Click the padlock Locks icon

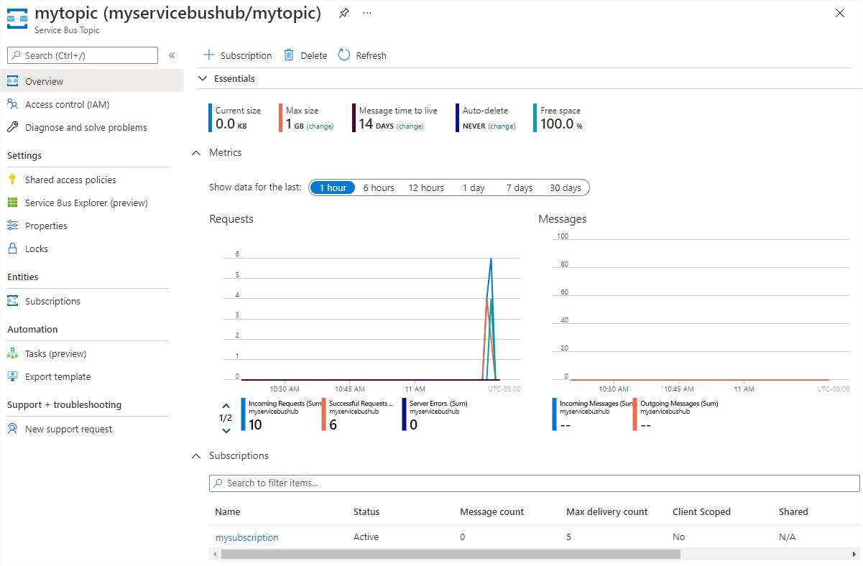pyautogui.click(x=12, y=249)
